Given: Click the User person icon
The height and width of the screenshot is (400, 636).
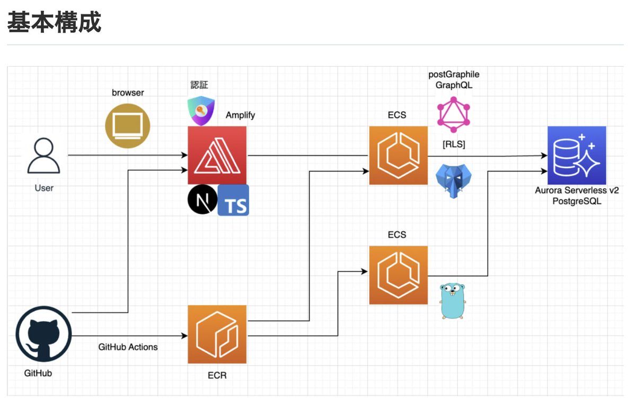Looking at the screenshot, I should pos(43,156).
